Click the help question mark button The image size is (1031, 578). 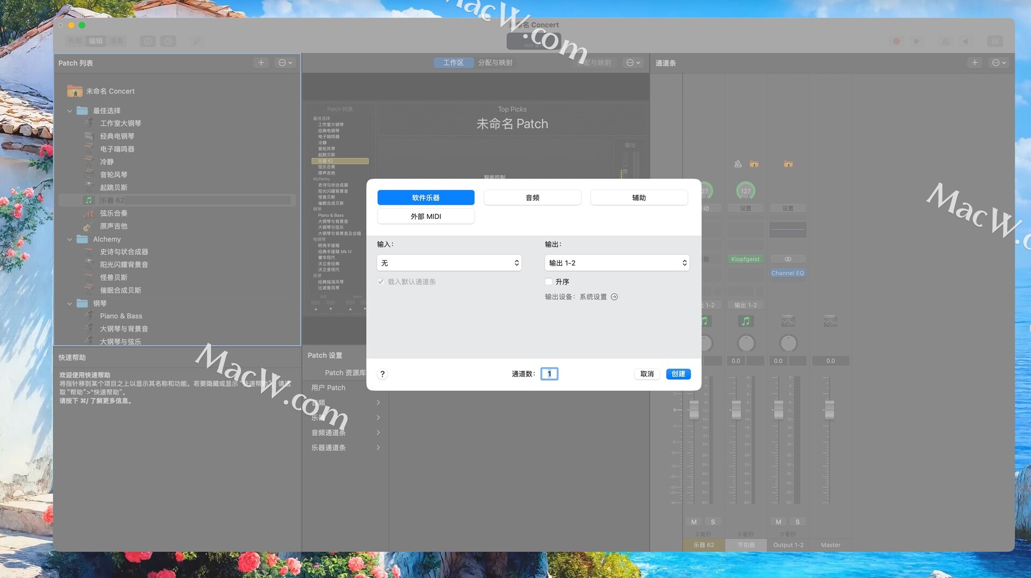[382, 374]
